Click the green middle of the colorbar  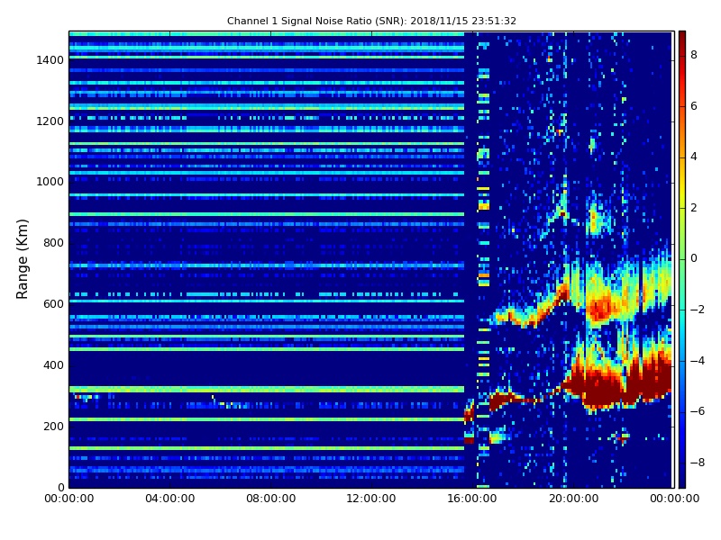682,259
